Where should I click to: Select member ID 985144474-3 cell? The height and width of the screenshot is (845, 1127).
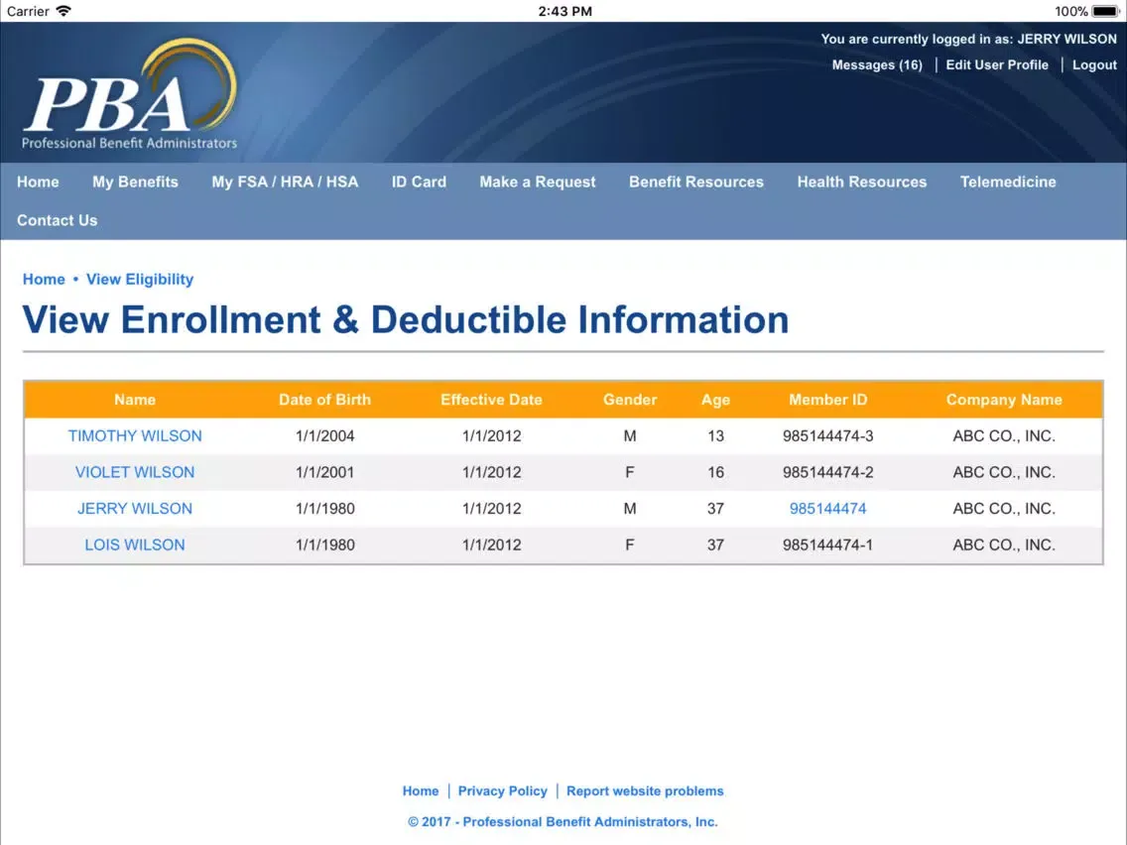(x=828, y=436)
